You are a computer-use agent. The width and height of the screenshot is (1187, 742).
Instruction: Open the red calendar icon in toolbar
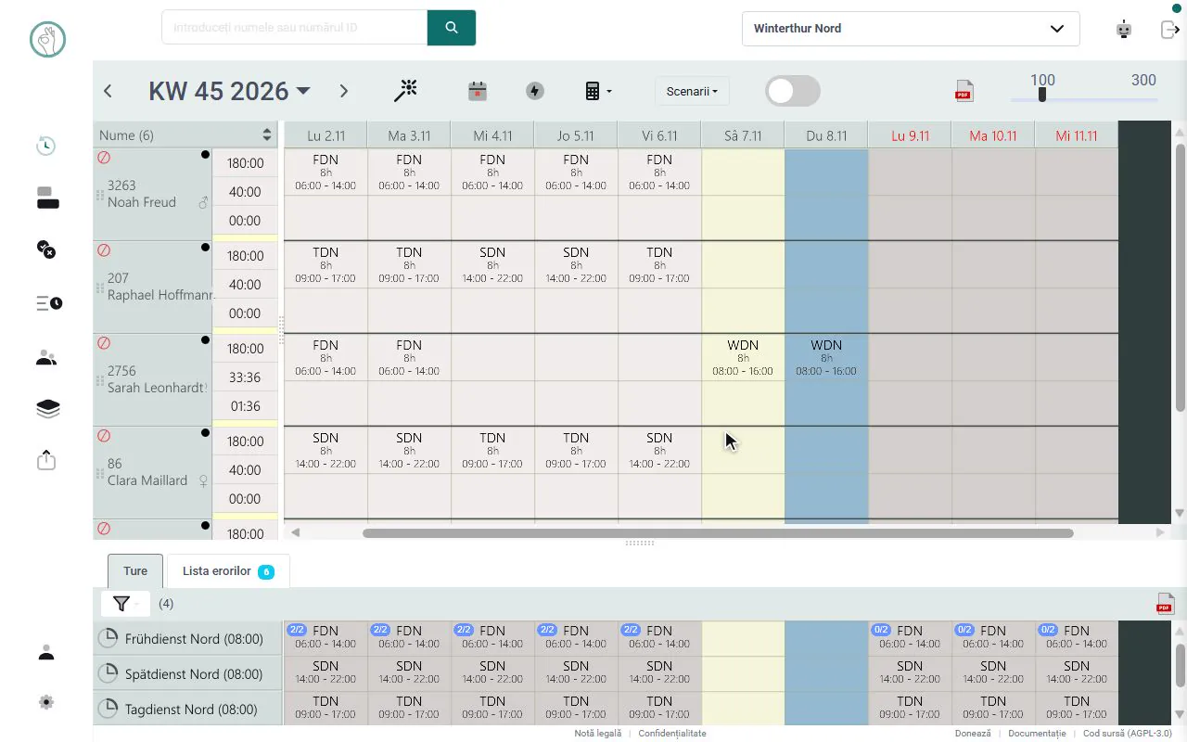click(478, 91)
